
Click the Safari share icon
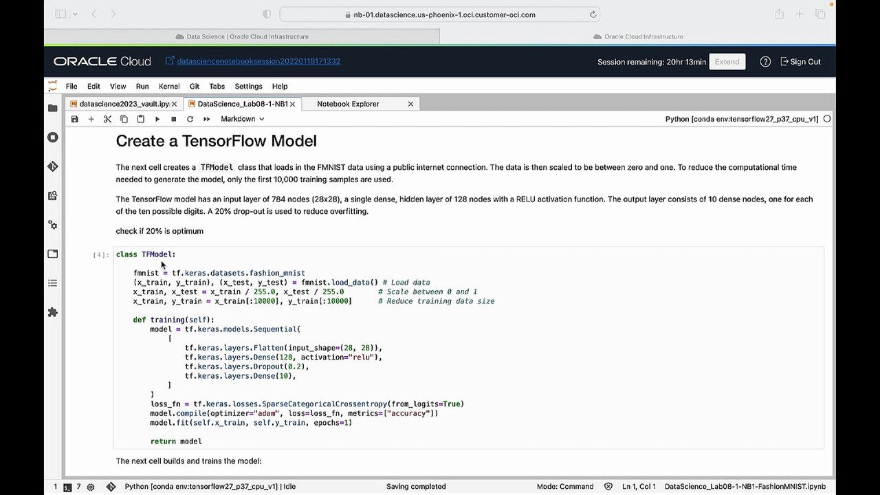coord(779,14)
